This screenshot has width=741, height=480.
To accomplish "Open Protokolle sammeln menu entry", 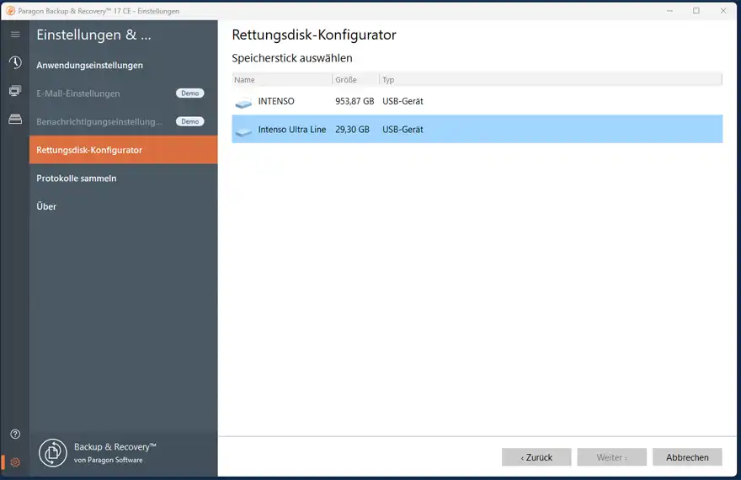I will (x=123, y=179).
